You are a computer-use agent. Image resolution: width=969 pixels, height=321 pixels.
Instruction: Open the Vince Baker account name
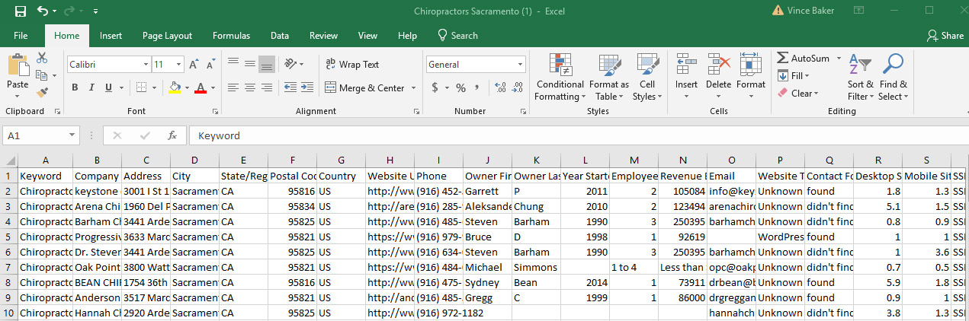click(810, 11)
